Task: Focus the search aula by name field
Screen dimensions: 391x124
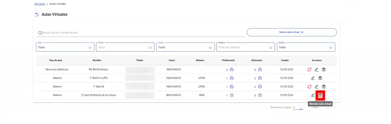Action: pos(140,33)
